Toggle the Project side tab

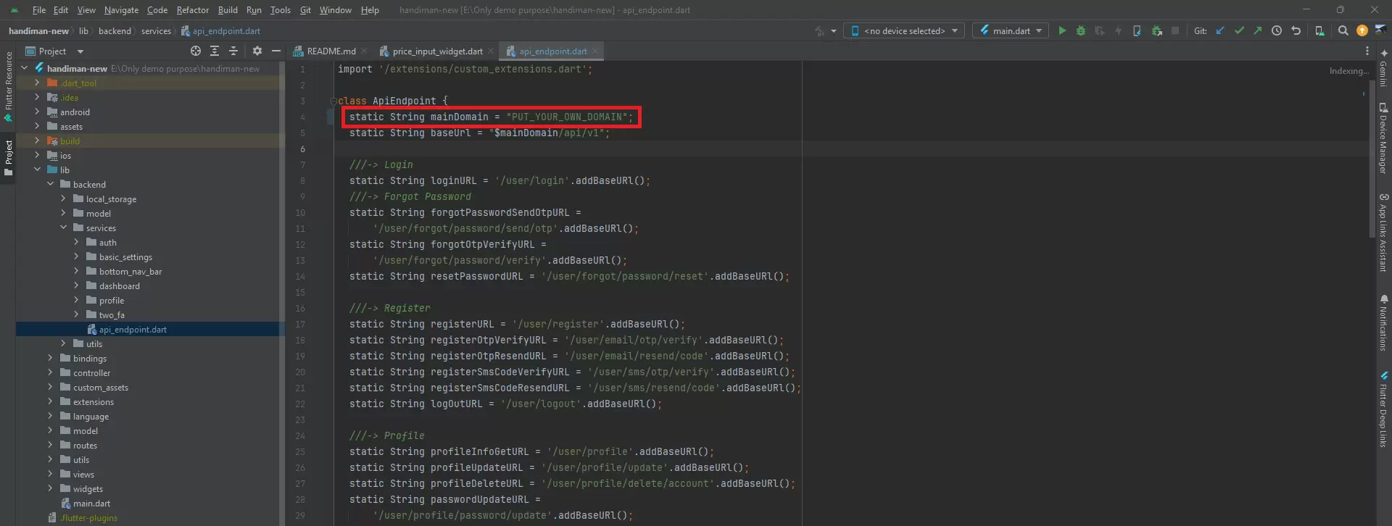[x=8, y=158]
